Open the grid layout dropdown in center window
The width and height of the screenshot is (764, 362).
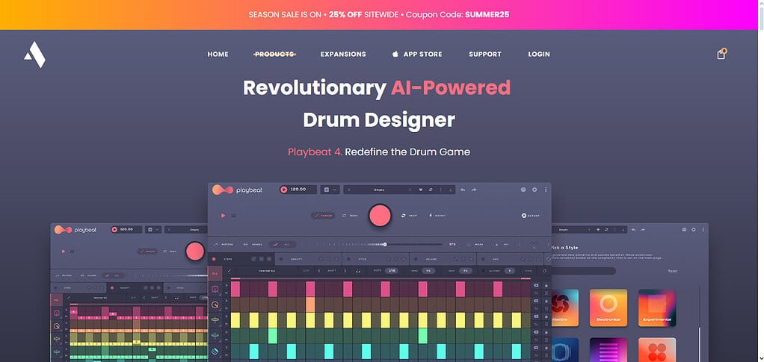pos(330,190)
